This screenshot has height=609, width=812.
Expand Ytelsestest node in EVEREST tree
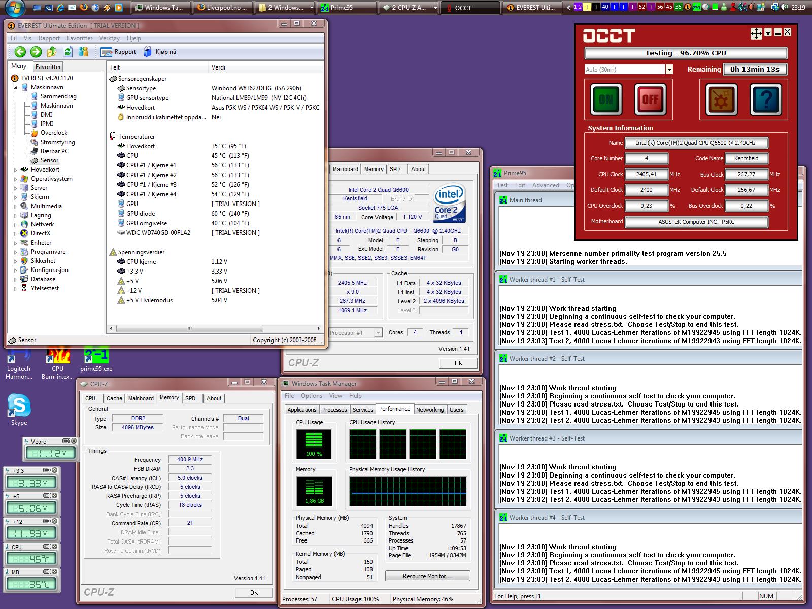tap(16, 288)
